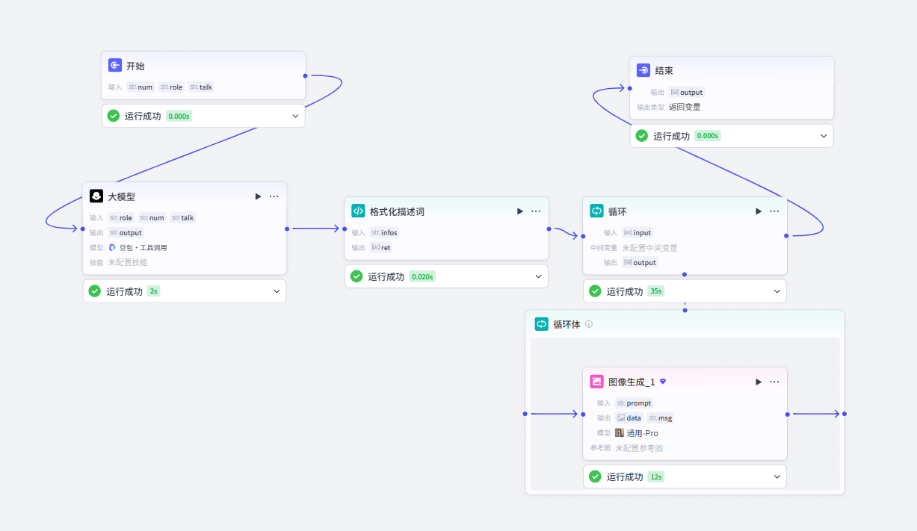Click the 循环体 loop body icon
This screenshot has height=531, width=917.
tap(541, 324)
